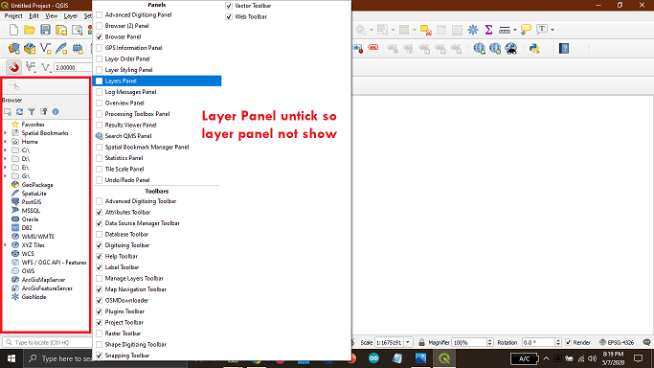Click the New Shapefile Layer icon
654x368 pixels.
pos(45,49)
